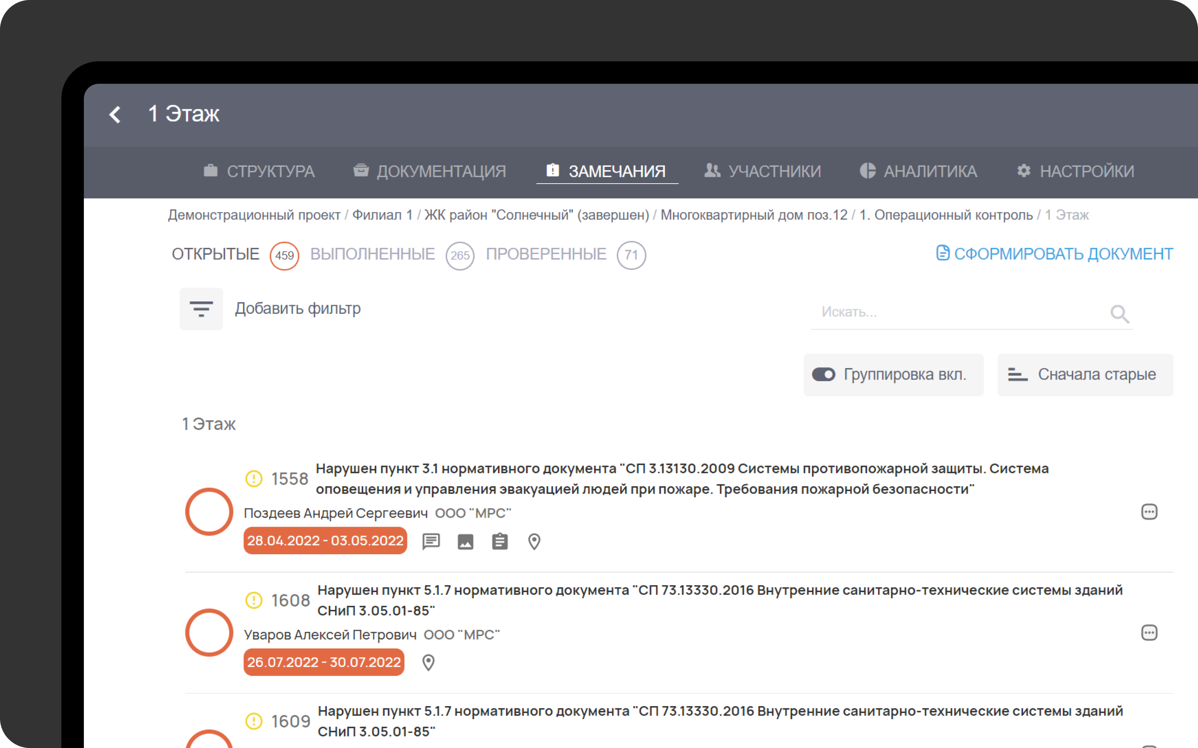Open the Структура tab

tap(259, 171)
